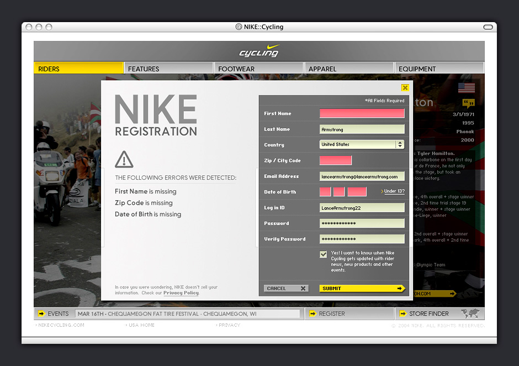Image resolution: width=519 pixels, height=366 pixels.
Task: Go to the Equipment tab
Action: [439, 69]
